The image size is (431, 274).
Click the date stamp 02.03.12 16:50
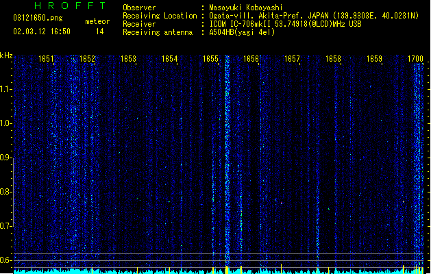click(x=42, y=32)
